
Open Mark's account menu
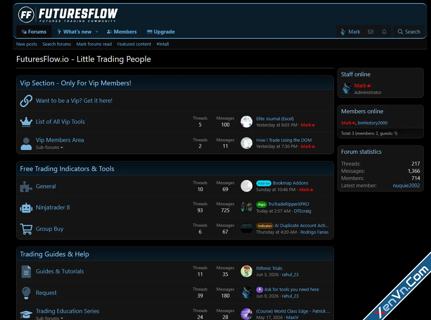[x=350, y=31]
